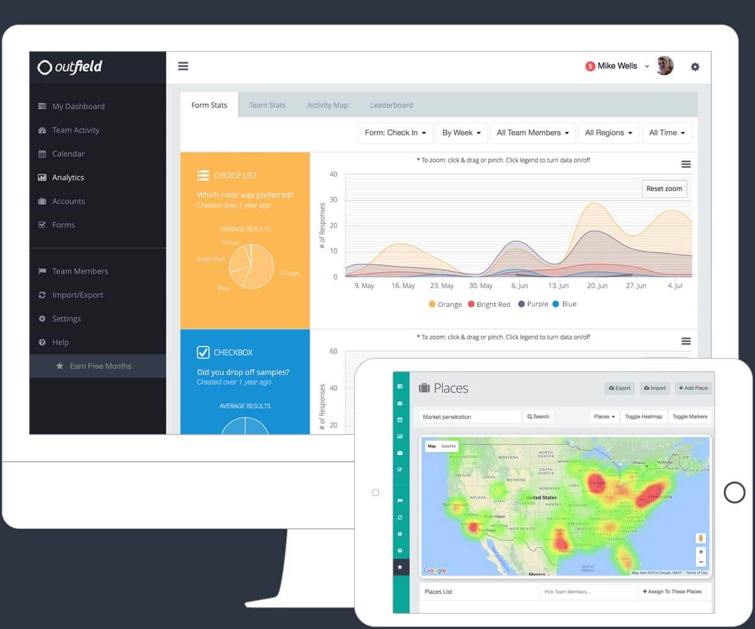Zoom out the map with the minus button
The image size is (755, 629).
700,561
